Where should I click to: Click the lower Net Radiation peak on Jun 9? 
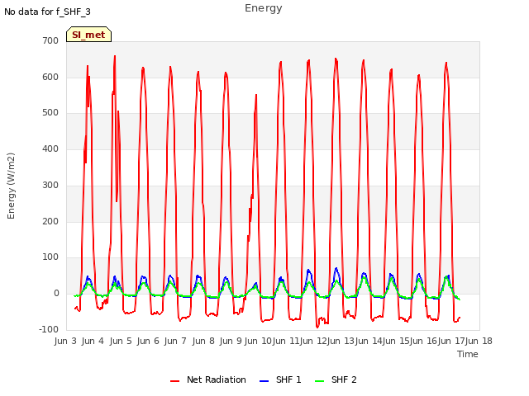(256, 95)
